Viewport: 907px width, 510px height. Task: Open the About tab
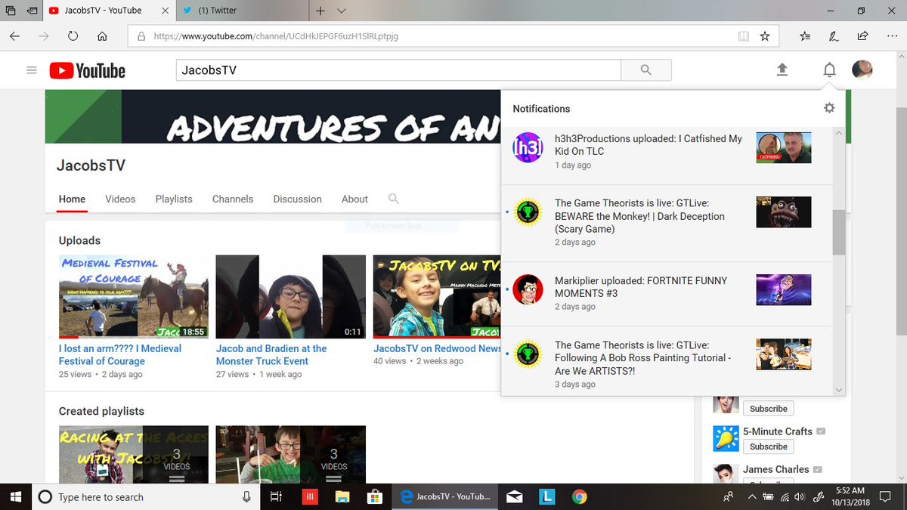coord(354,199)
